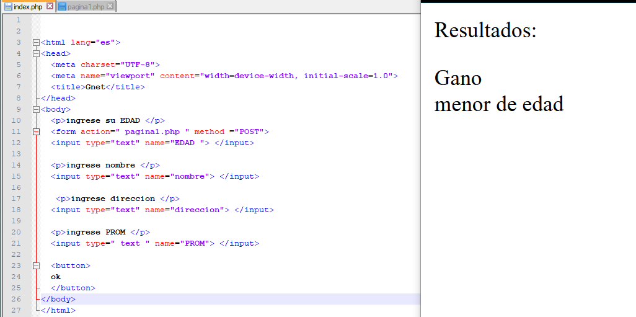Click the 'ingrese nombre' text
Viewport: 636px width, 317px height.
pos(100,165)
